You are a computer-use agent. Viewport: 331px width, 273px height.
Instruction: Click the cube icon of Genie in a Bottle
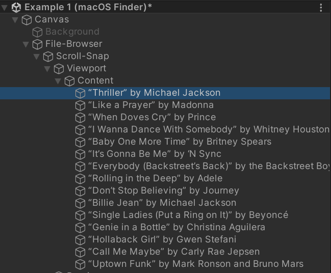80,228
